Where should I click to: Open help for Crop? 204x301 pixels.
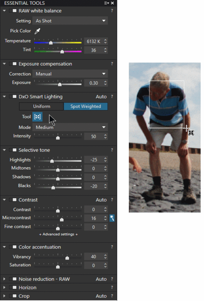(x=112, y=296)
